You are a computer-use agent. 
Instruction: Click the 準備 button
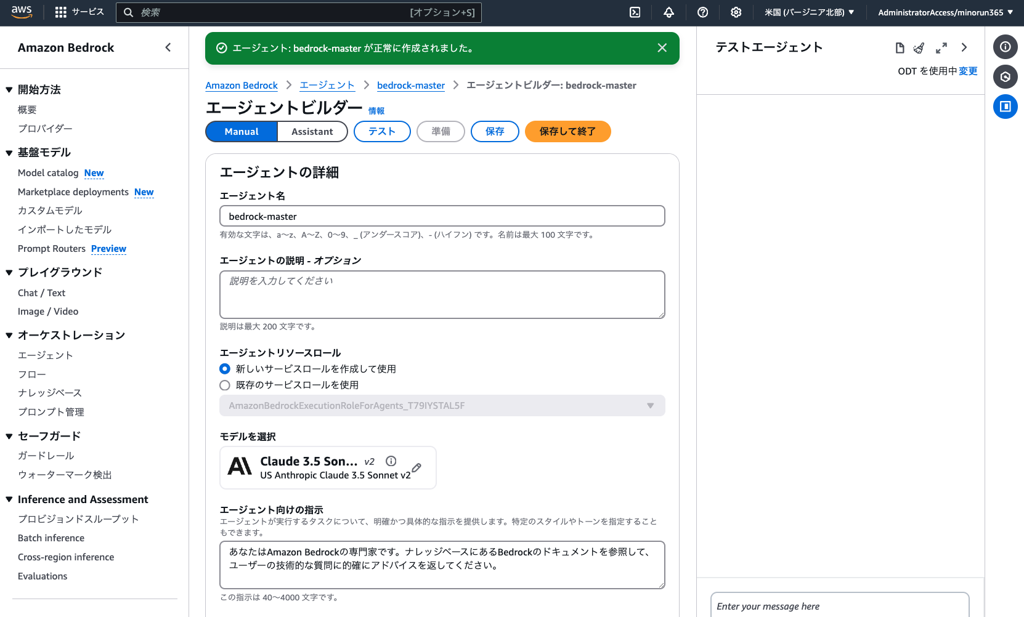[x=441, y=132]
